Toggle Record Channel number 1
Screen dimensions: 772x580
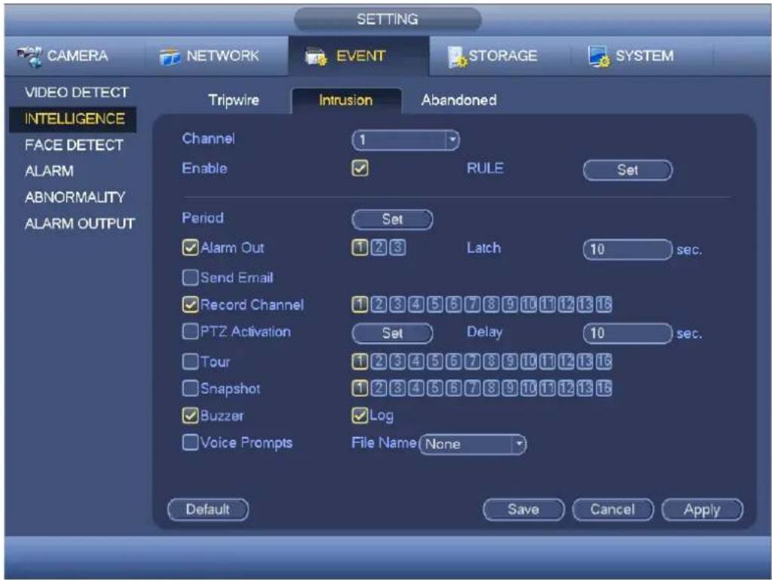click(360, 304)
